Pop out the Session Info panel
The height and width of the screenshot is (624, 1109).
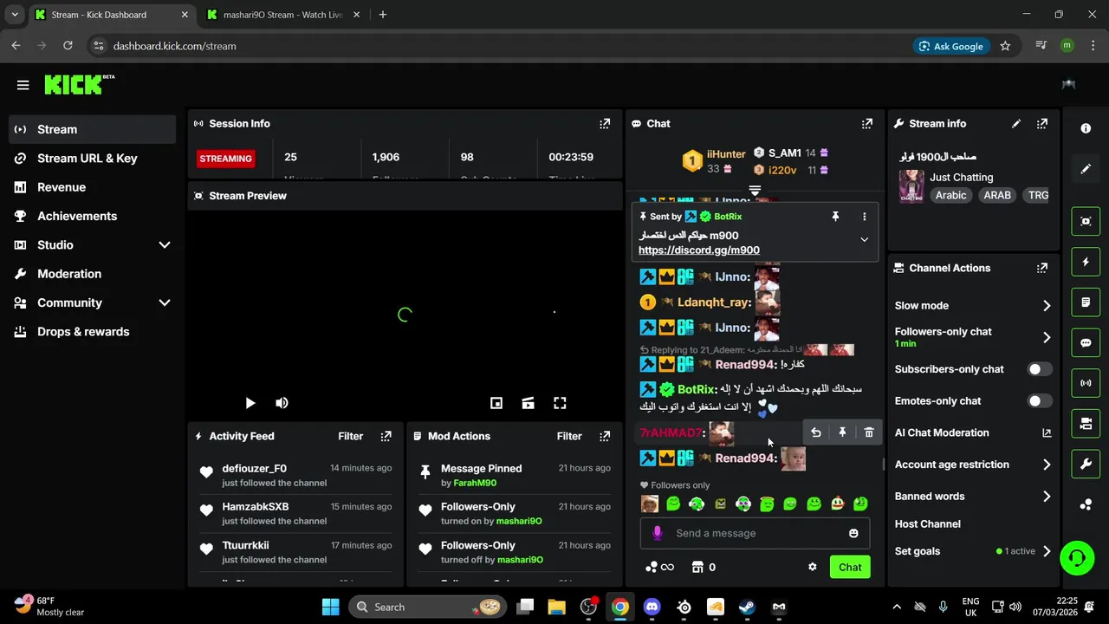click(x=605, y=124)
